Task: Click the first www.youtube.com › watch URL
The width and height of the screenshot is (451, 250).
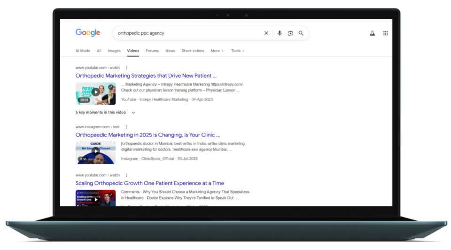Action: 98,68
